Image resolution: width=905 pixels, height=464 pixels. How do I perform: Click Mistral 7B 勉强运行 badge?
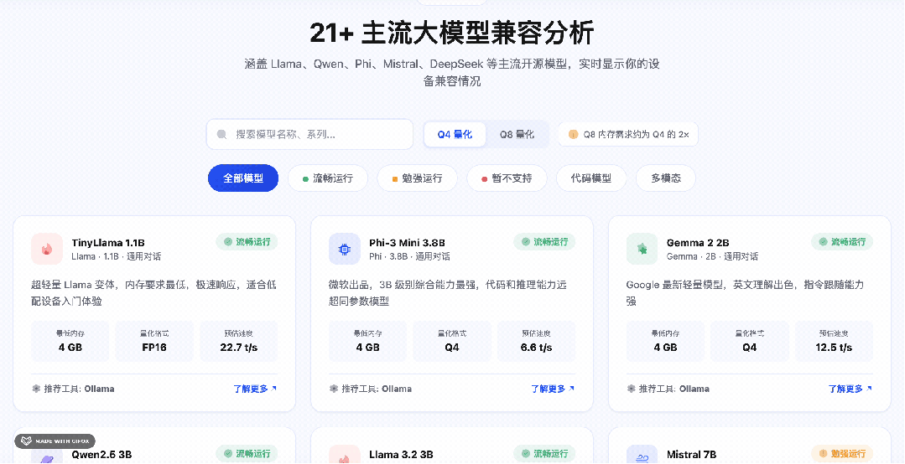coord(842,454)
